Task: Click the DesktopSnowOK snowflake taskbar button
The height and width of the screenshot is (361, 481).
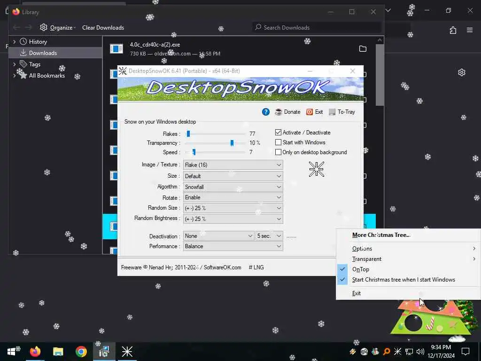Action: (x=127, y=352)
